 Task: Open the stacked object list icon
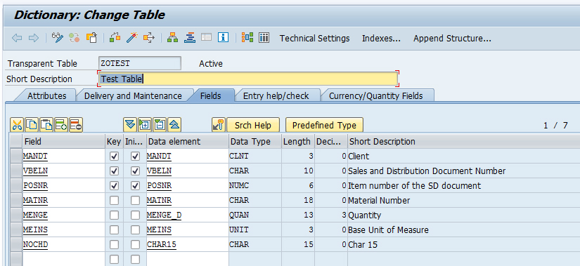[x=190, y=38]
